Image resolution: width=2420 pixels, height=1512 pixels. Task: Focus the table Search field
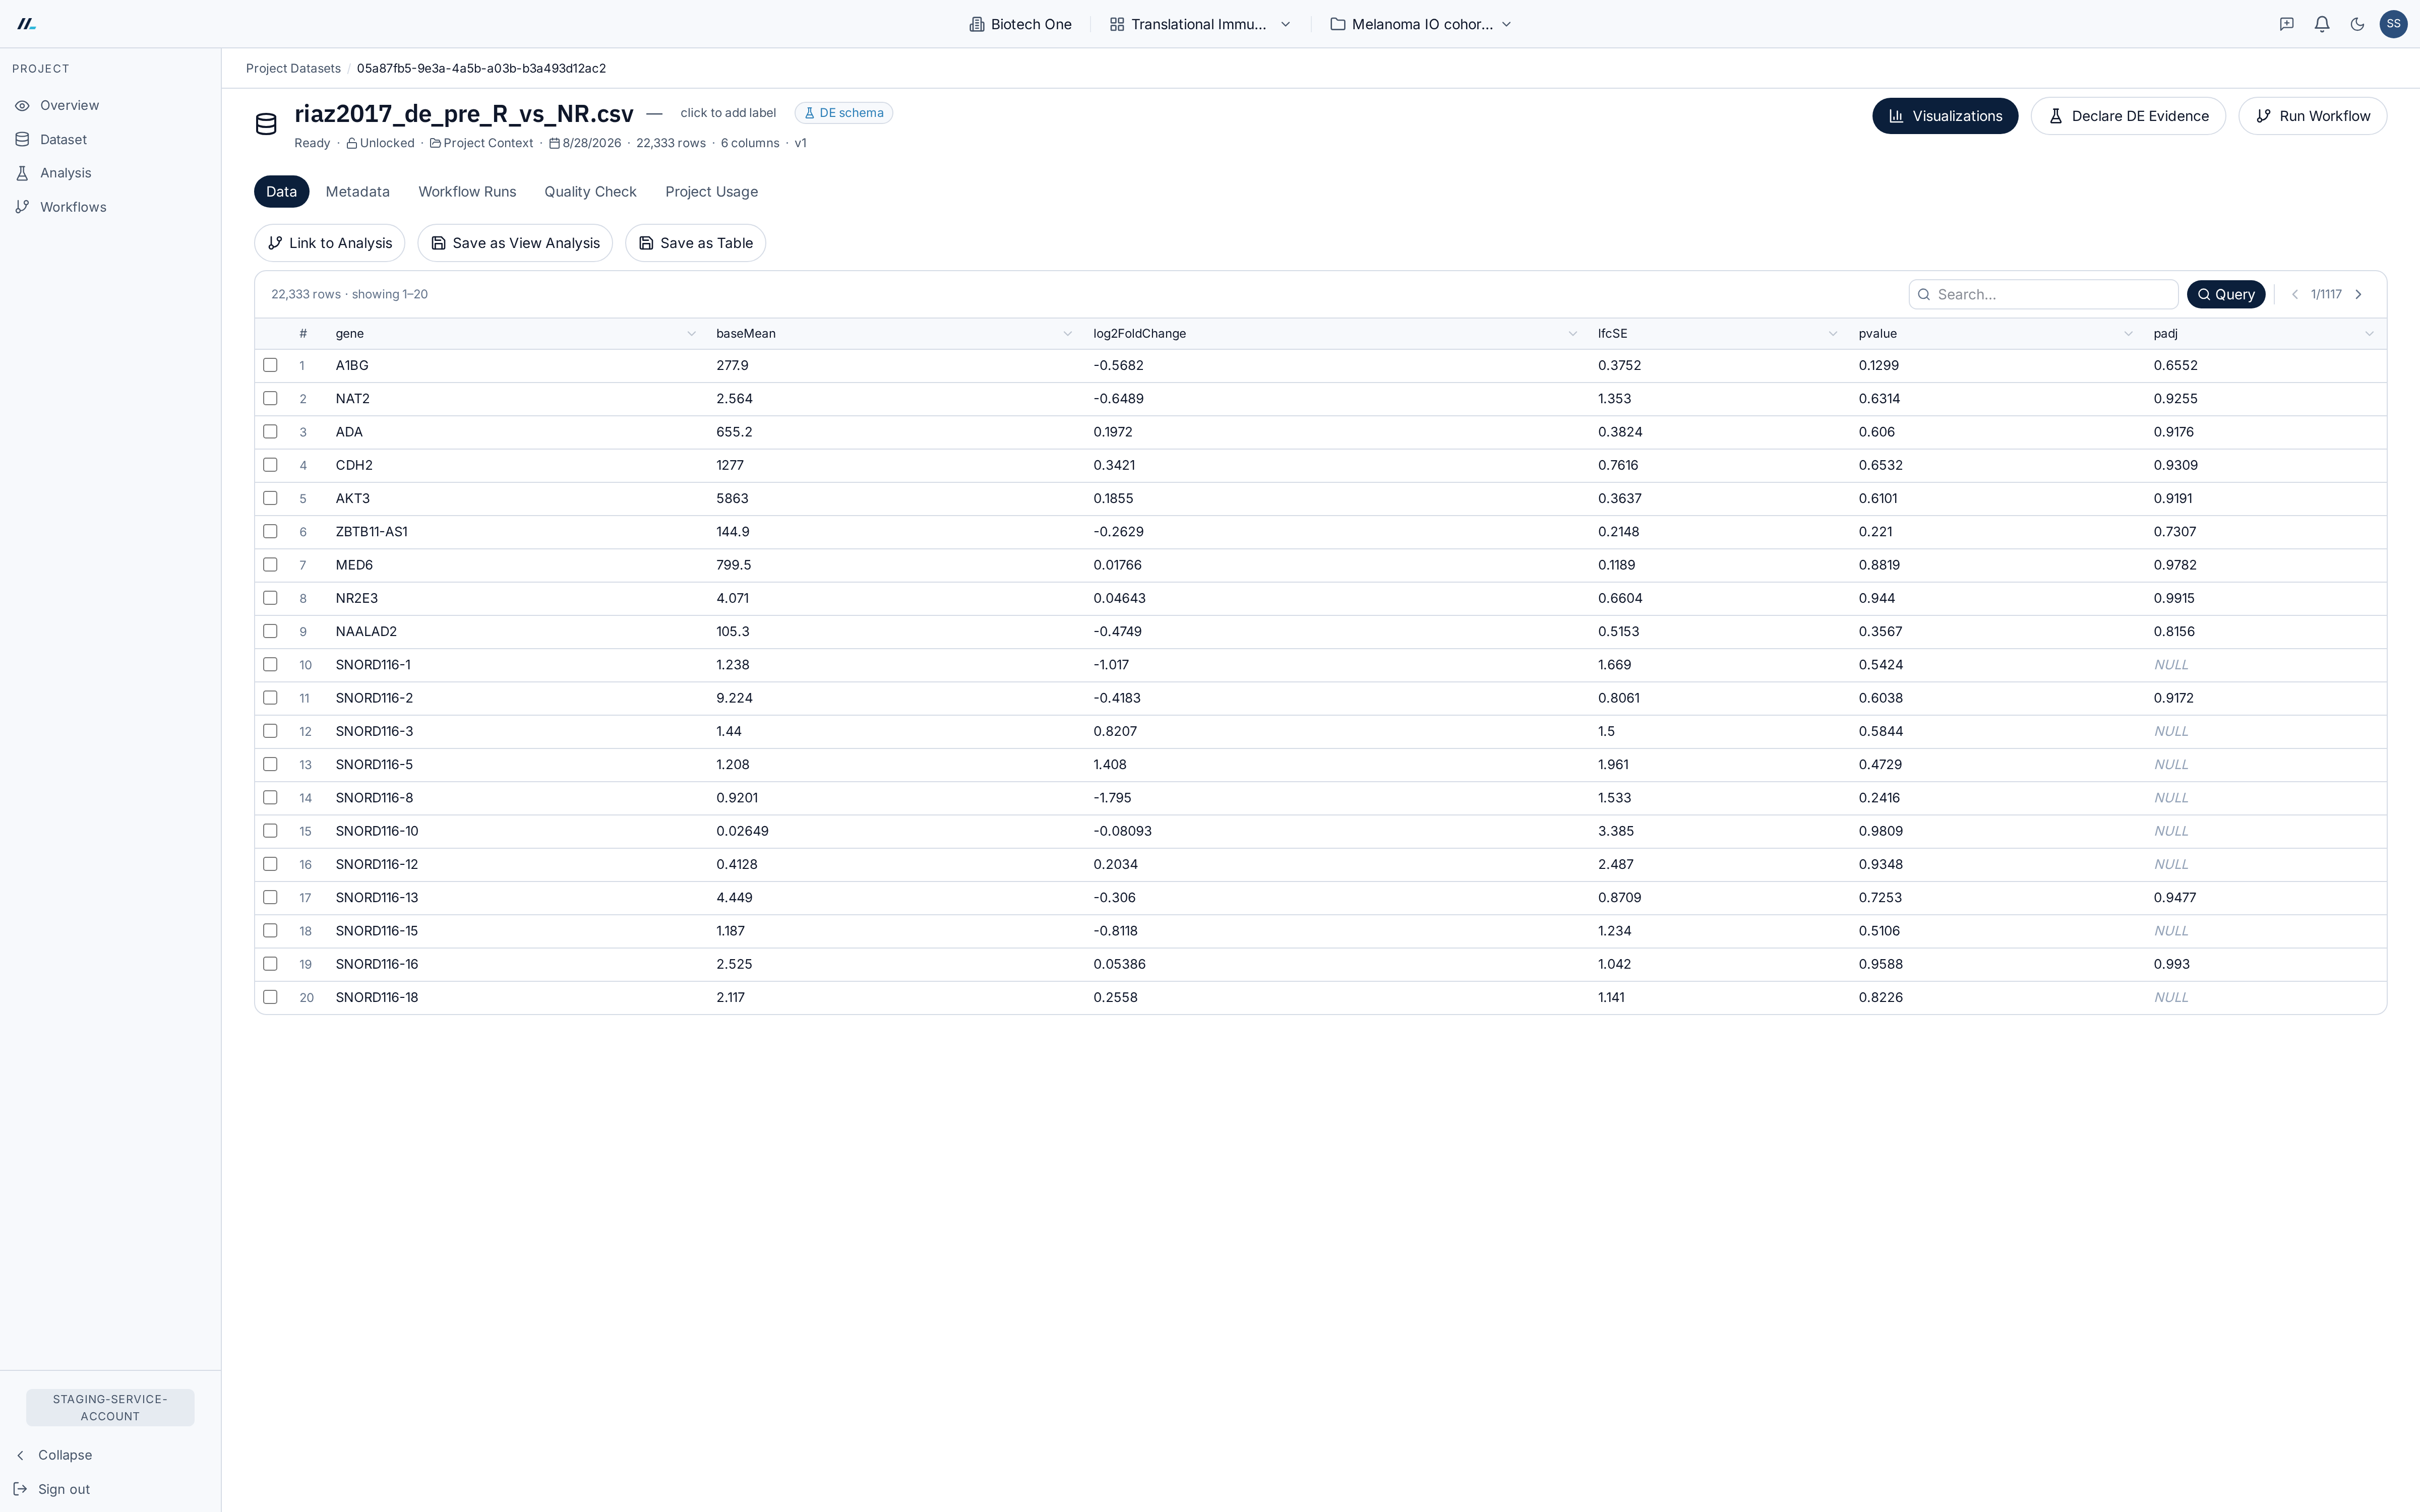[x=2043, y=294]
